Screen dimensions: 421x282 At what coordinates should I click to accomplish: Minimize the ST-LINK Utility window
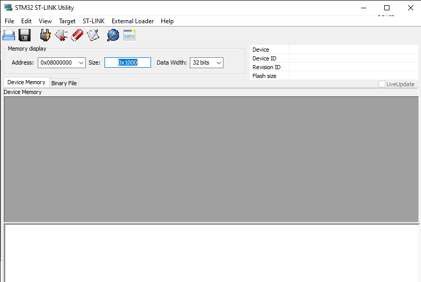[364, 8]
